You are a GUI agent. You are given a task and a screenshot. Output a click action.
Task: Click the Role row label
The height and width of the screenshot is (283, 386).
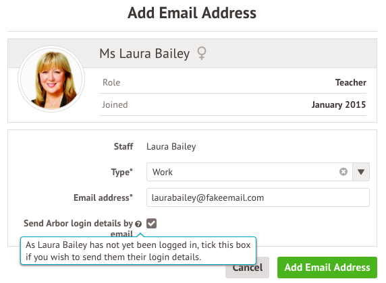coord(111,82)
